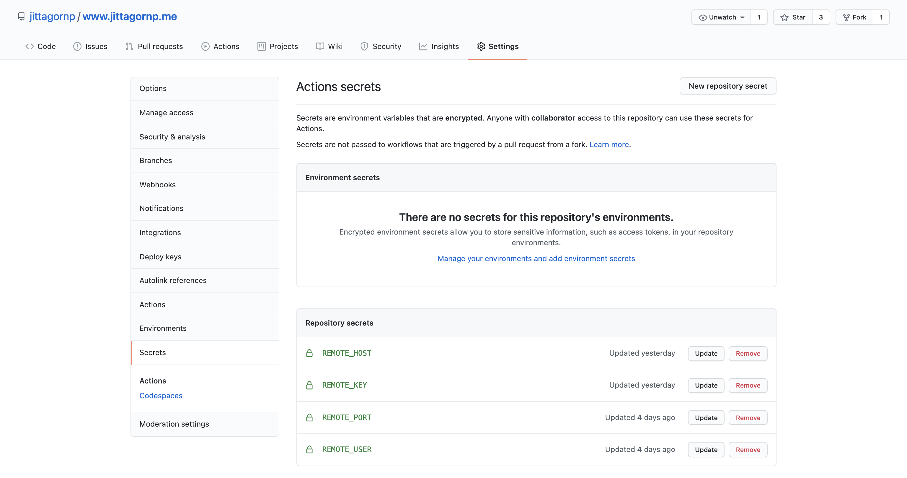Update the REMOTE_KEY secret
This screenshot has height=478, width=907.
point(706,385)
